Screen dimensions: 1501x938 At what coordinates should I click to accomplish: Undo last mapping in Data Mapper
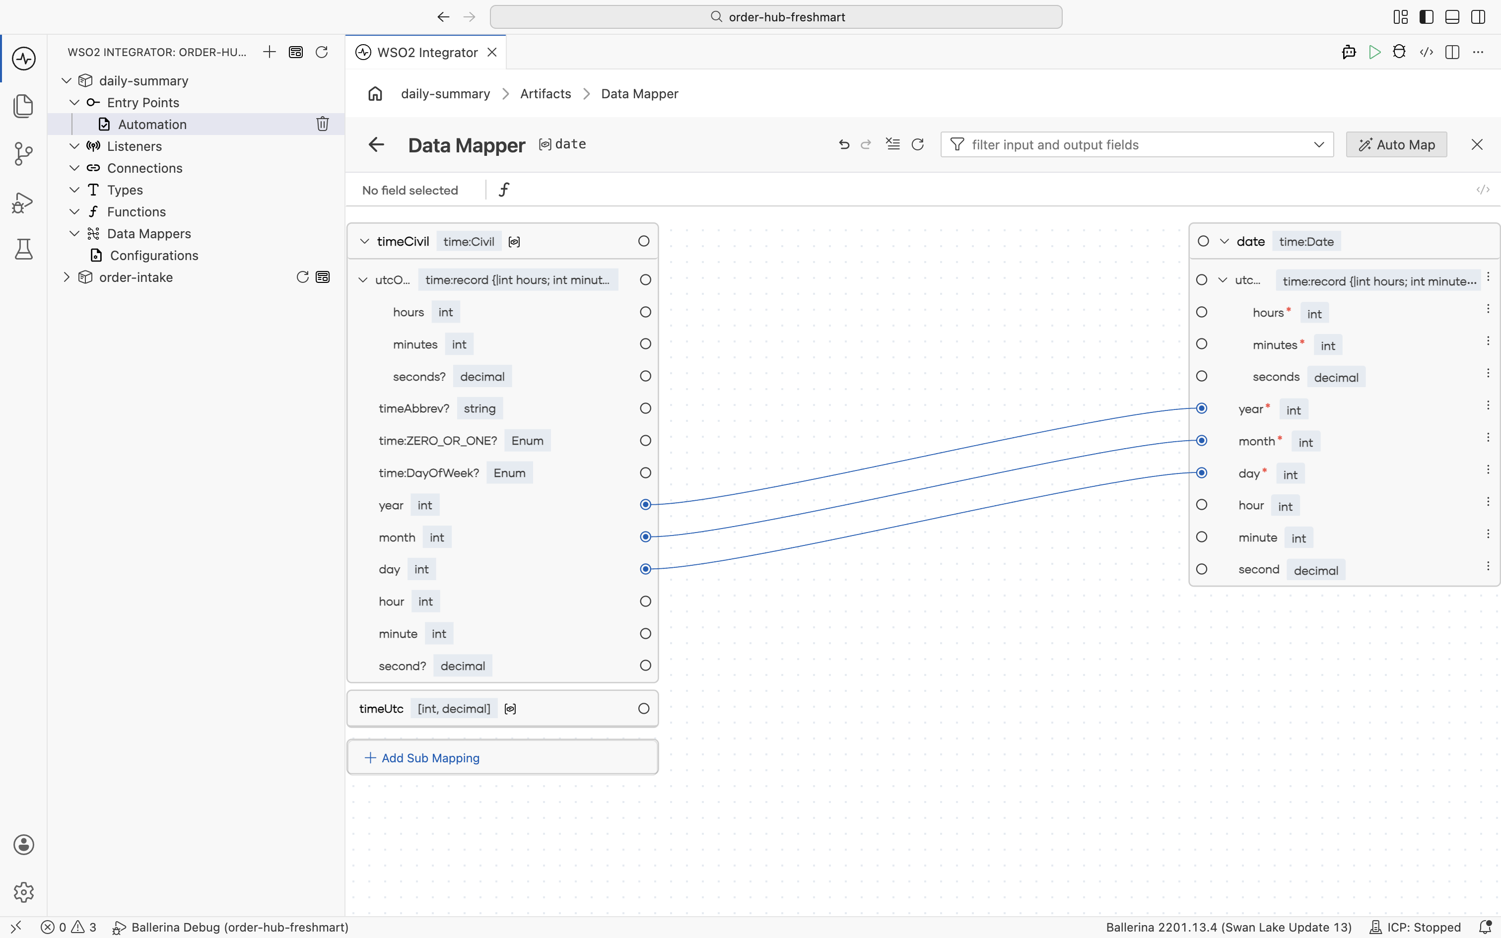pyautogui.click(x=843, y=144)
